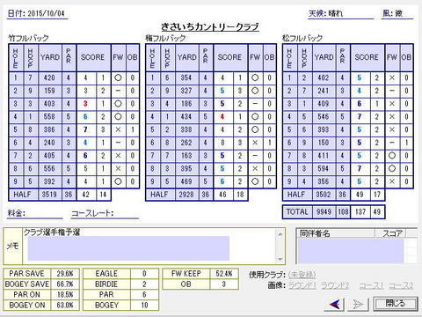Viewport: 422px width, 317px height.
Task: Click the yard value 420
Action: pos(49,78)
